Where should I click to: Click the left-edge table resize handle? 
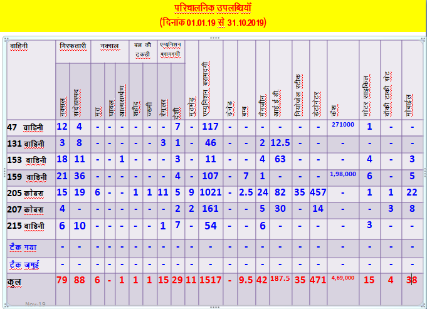tap(4, 172)
